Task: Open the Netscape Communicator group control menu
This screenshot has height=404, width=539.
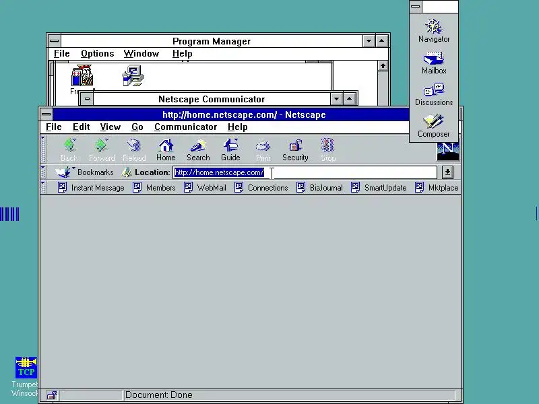Action: pyautogui.click(x=87, y=99)
